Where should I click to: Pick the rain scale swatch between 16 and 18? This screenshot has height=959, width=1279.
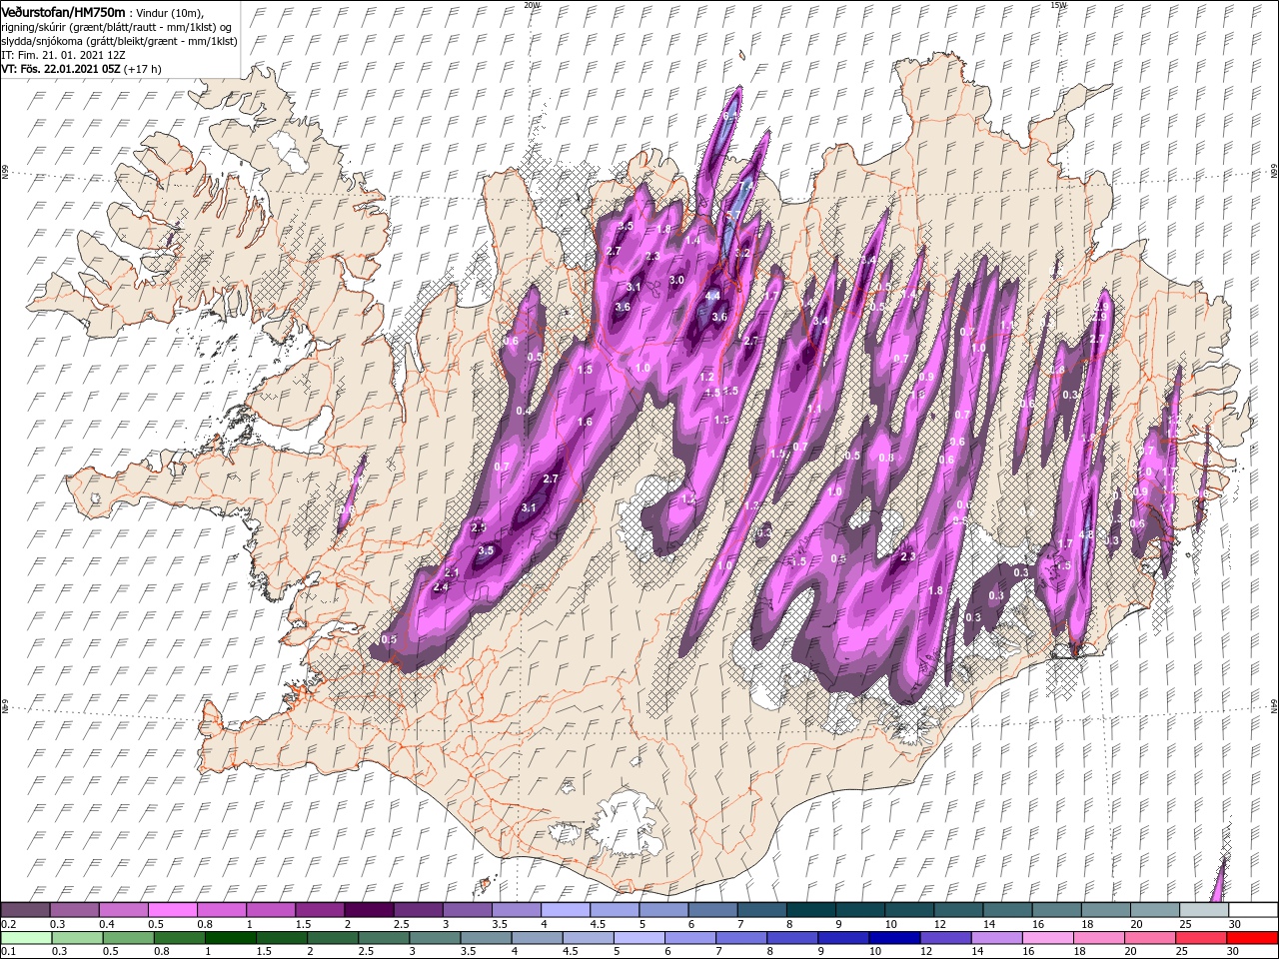(1048, 938)
